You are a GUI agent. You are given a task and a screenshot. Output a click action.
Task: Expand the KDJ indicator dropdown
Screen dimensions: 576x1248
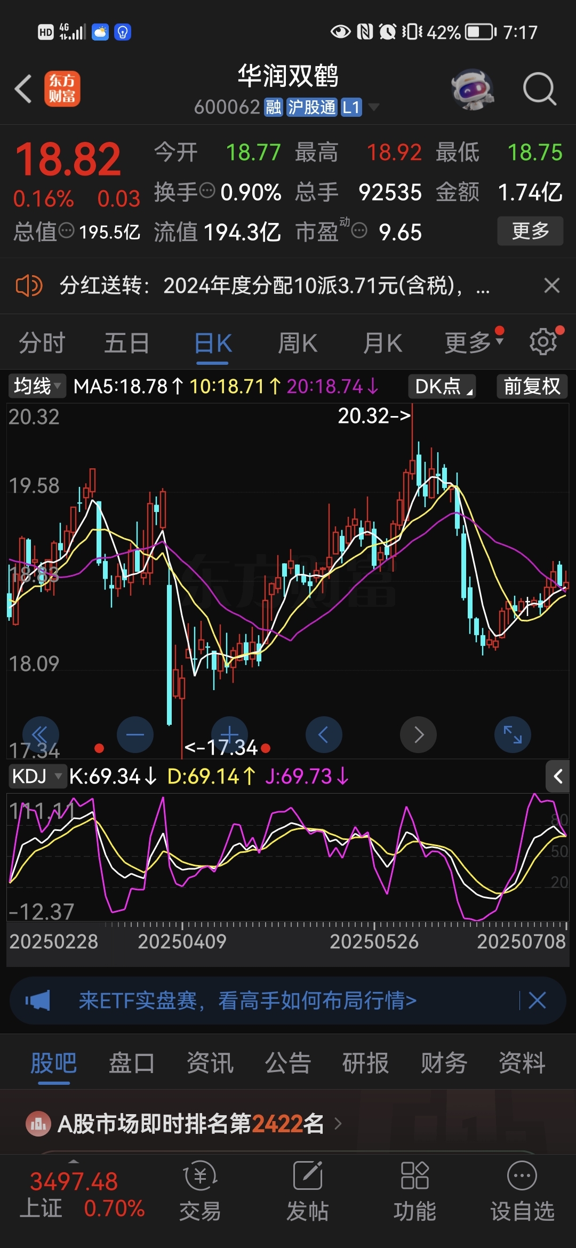point(37,777)
